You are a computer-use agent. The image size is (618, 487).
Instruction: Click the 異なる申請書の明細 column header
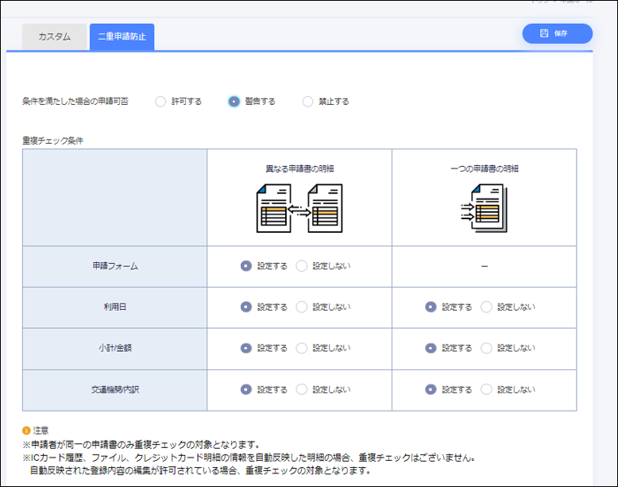coord(299,168)
